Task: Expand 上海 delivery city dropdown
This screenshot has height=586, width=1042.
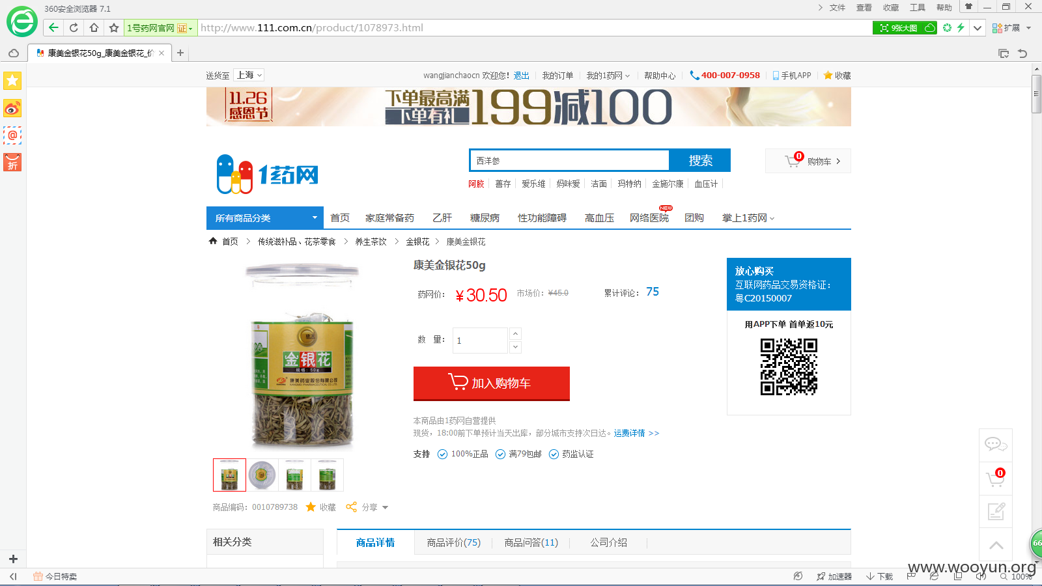Action: (x=249, y=76)
